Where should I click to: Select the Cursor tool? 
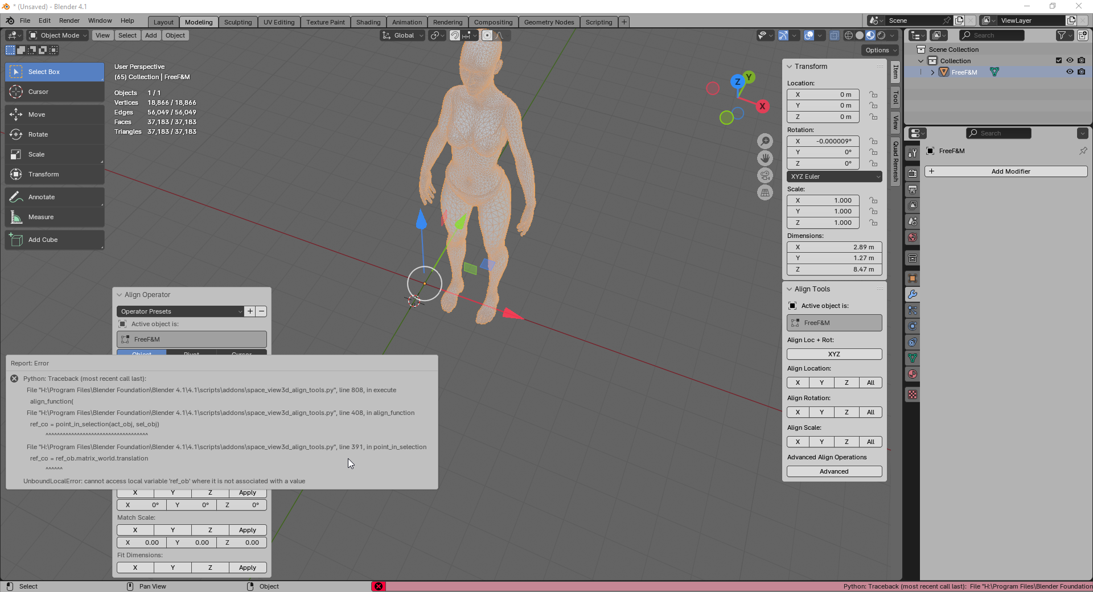pos(55,92)
